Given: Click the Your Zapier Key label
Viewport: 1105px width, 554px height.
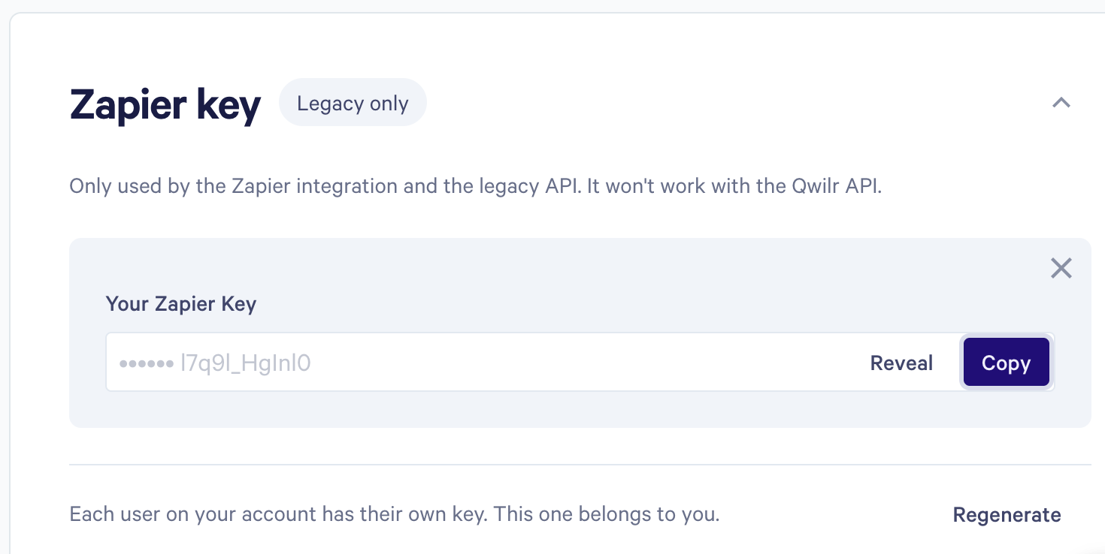Looking at the screenshot, I should [181, 304].
